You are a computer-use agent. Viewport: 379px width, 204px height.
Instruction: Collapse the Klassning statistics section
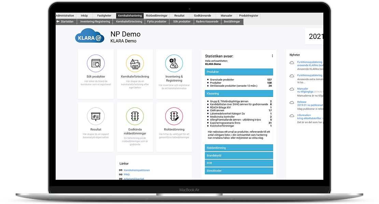[x=239, y=93]
